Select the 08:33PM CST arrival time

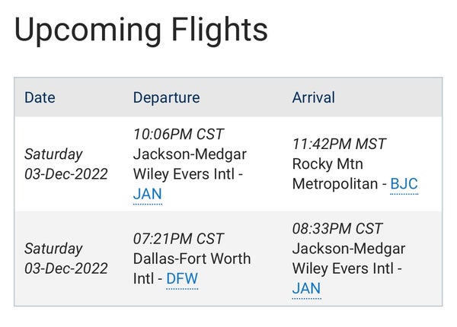[x=337, y=229]
